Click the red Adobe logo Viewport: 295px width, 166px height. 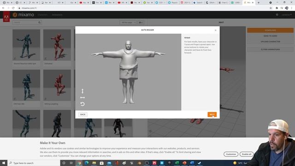(x=6, y=17)
